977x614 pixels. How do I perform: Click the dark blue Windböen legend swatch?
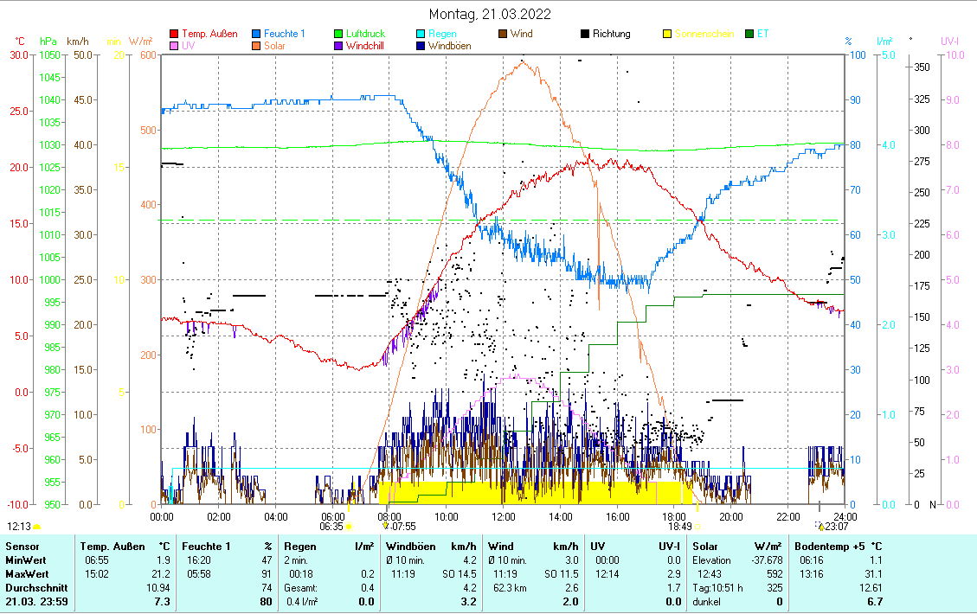[421, 47]
